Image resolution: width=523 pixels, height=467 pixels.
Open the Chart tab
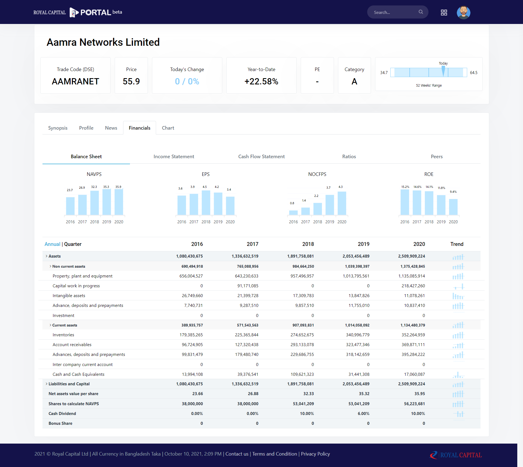coord(168,128)
